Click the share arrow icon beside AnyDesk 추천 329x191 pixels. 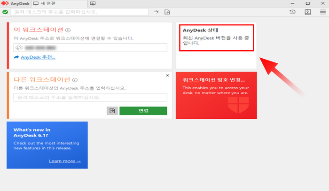pos(16,57)
